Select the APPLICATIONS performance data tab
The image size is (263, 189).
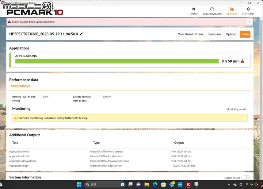click(x=20, y=86)
